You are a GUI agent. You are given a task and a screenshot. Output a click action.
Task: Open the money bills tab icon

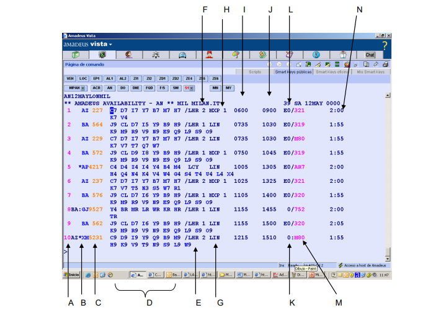(262, 55)
